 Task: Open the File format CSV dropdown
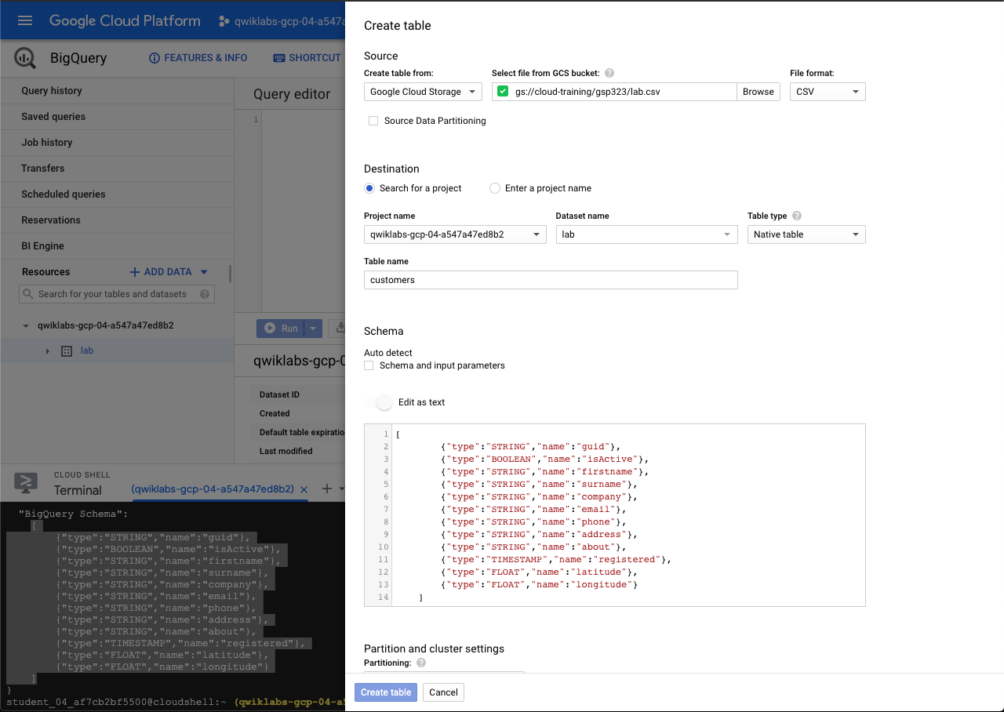pos(828,92)
